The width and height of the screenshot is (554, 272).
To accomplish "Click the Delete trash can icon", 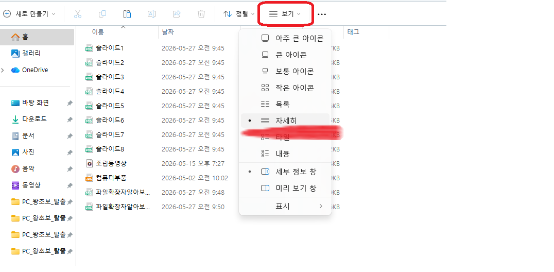I will [x=201, y=14].
